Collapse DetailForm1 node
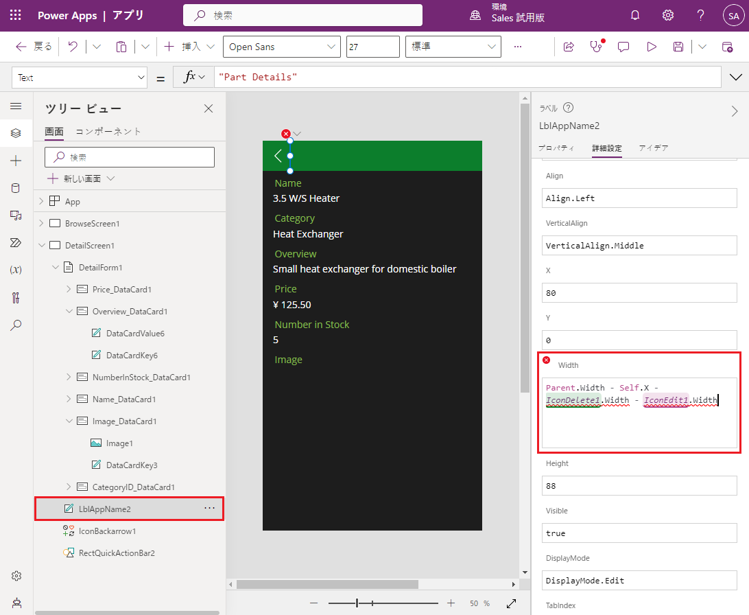The height and width of the screenshot is (615, 749). coord(56,267)
